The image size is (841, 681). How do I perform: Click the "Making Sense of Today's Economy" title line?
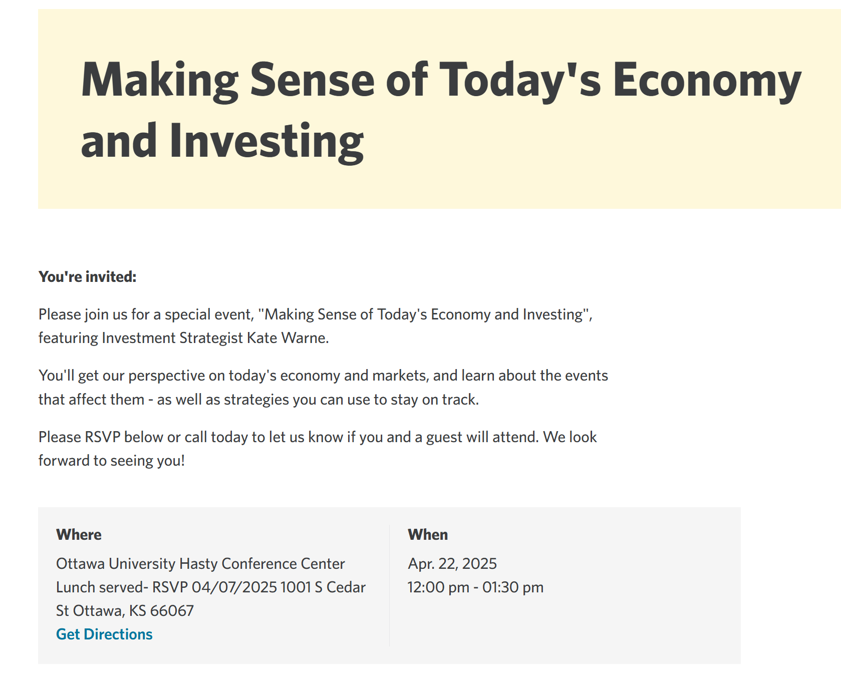441,80
